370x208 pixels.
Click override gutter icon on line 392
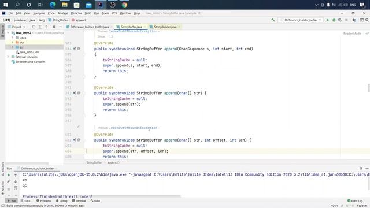(75, 93)
